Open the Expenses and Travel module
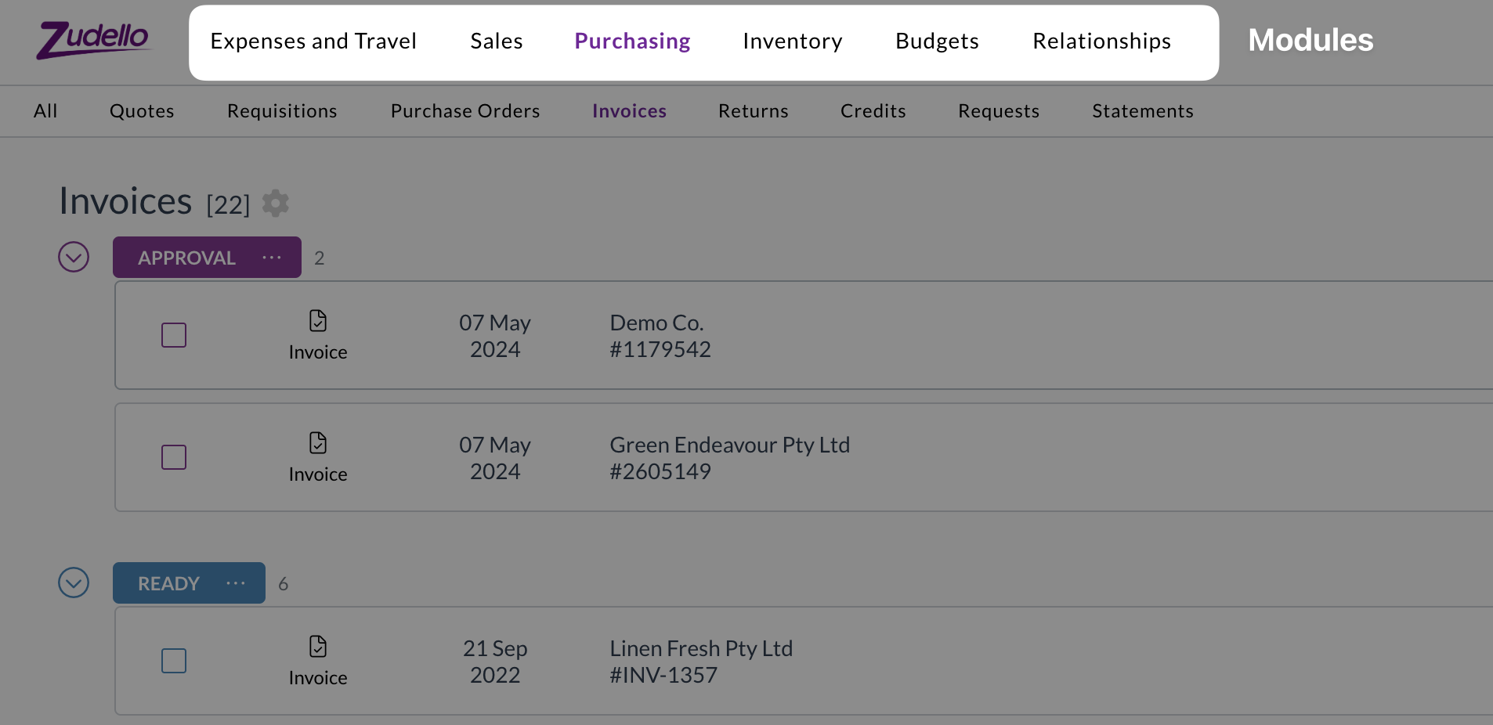Image resolution: width=1493 pixels, height=725 pixels. click(x=313, y=41)
